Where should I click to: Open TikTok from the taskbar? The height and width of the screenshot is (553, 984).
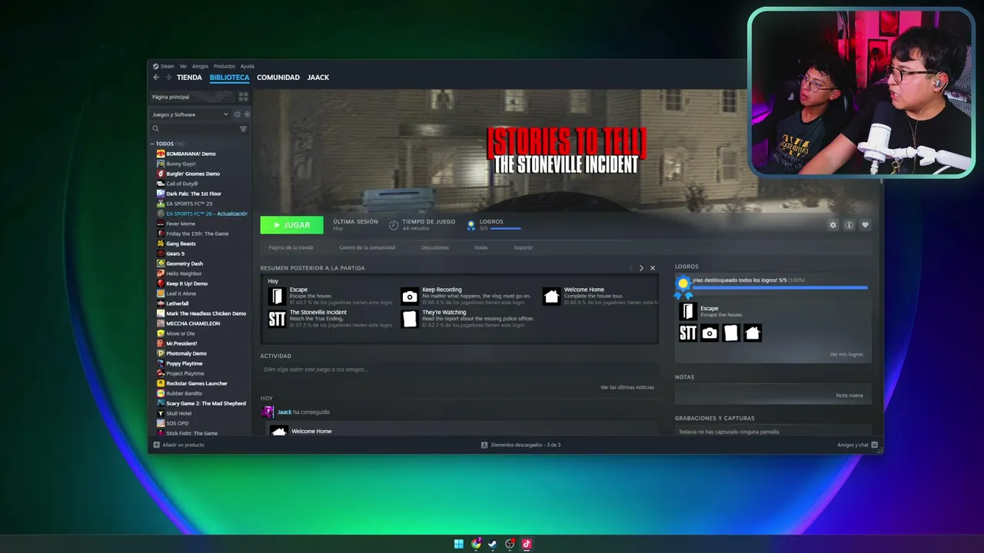pyautogui.click(x=527, y=544)
